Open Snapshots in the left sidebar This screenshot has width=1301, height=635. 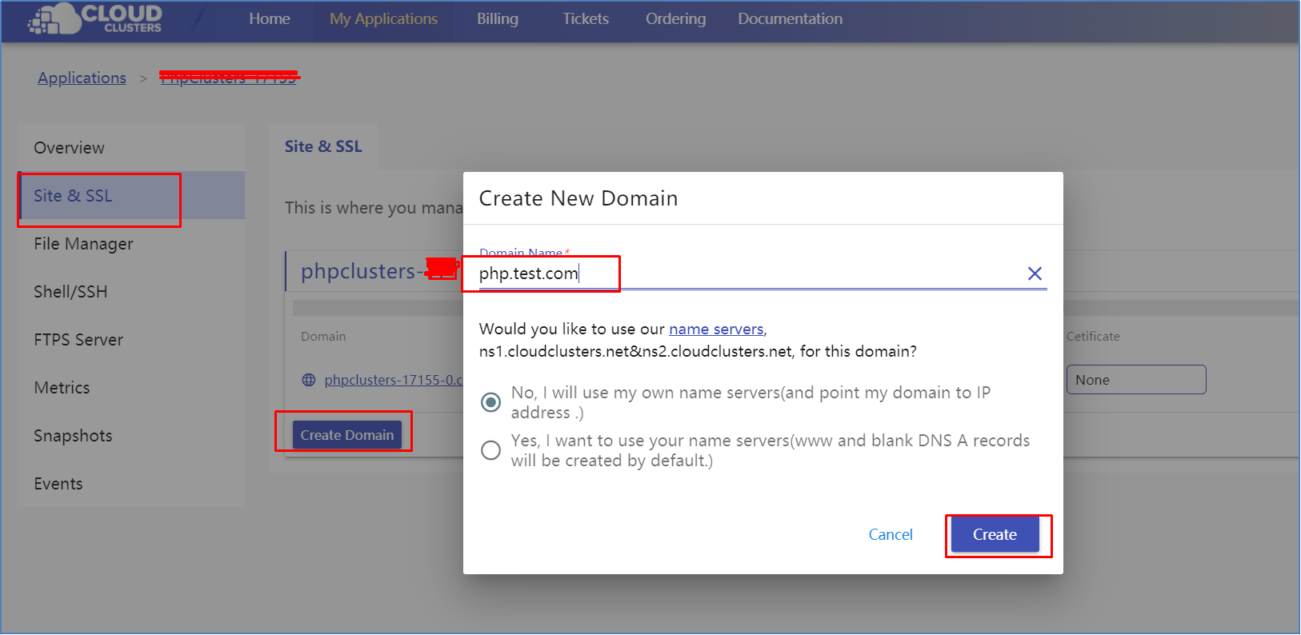coord(73,436)
